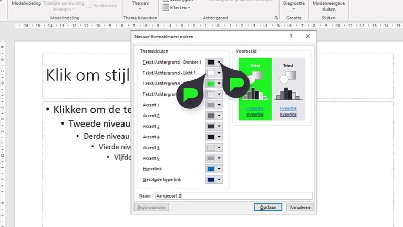Click the Tekst/Achtergrond - Donker 1 color swatch
403x227 pixels.
[x=211, y=62]
